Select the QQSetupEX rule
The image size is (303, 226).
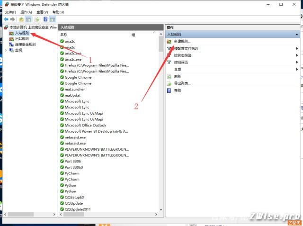tap(74, 198)
